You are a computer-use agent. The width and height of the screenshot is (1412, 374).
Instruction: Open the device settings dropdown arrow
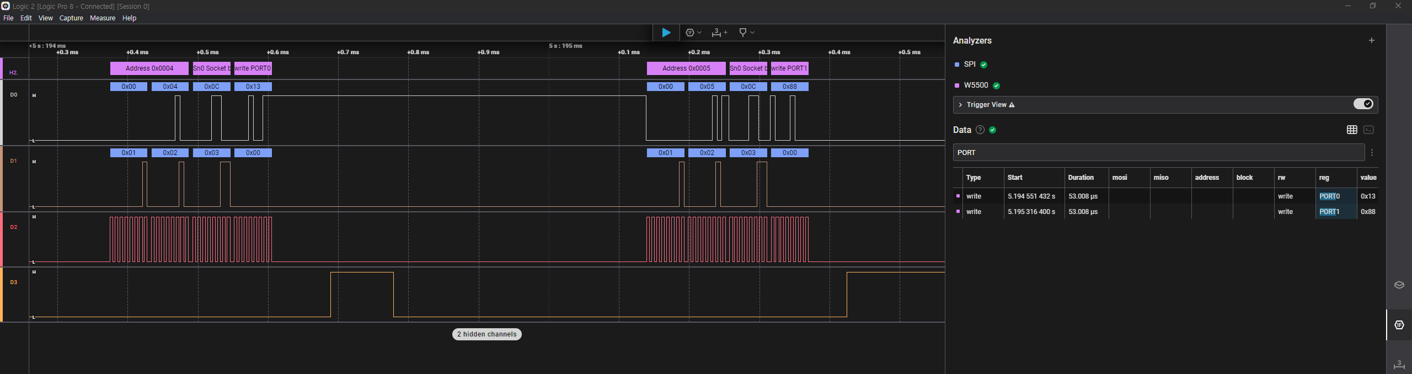point(699,33)
